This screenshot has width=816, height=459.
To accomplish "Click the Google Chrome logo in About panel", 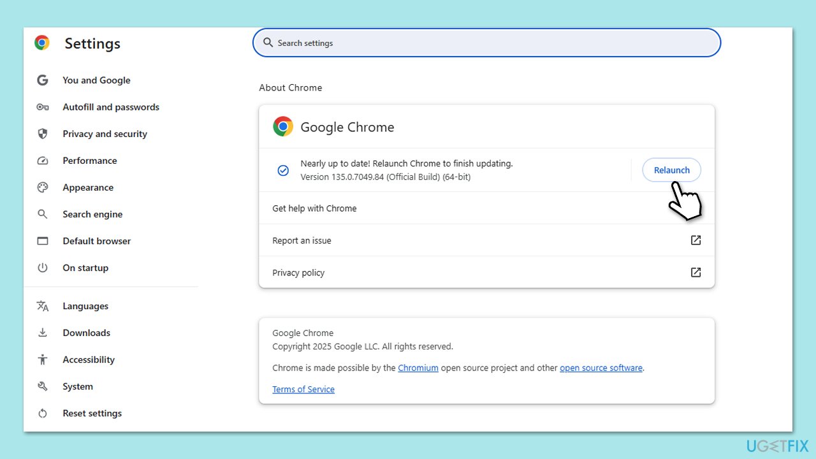I will coord(283,126).
